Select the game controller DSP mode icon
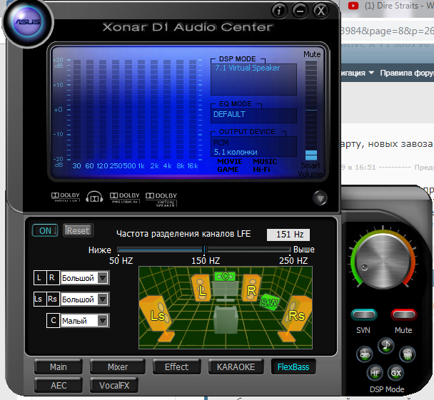 365,354
